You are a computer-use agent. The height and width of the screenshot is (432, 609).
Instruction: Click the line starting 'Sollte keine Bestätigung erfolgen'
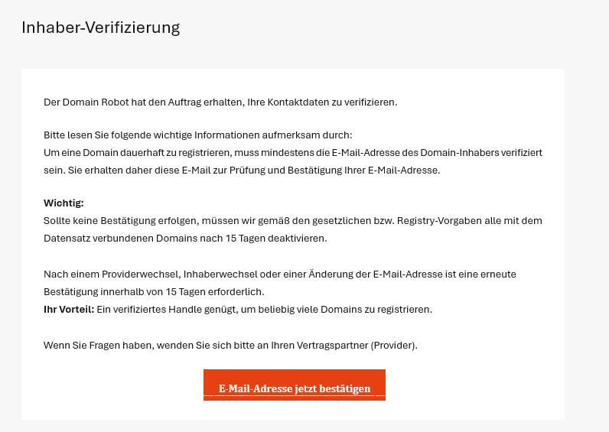click(293, 221)
